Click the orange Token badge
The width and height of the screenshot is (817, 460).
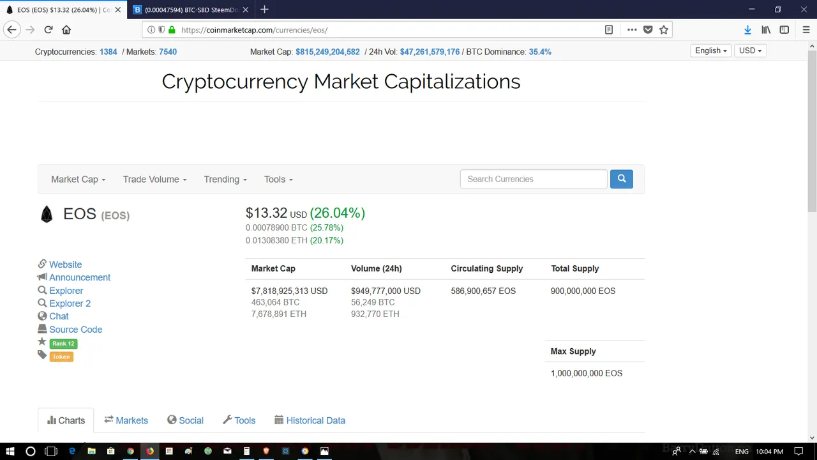pyautogui.click(x=61, y=357)
